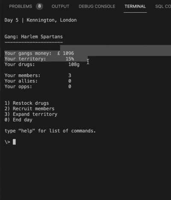Click the 'Expand territory' menu line
The image size is (171, 200).
click(x=31, y=114)
